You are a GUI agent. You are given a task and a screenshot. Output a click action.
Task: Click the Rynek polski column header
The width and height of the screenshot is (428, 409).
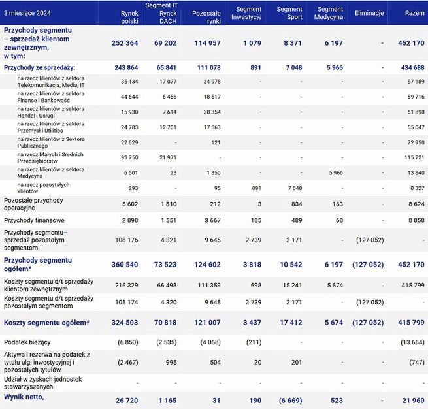click(129, 17)
